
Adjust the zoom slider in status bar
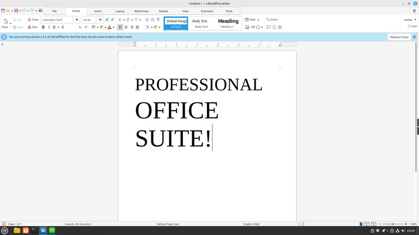point(393,224)
